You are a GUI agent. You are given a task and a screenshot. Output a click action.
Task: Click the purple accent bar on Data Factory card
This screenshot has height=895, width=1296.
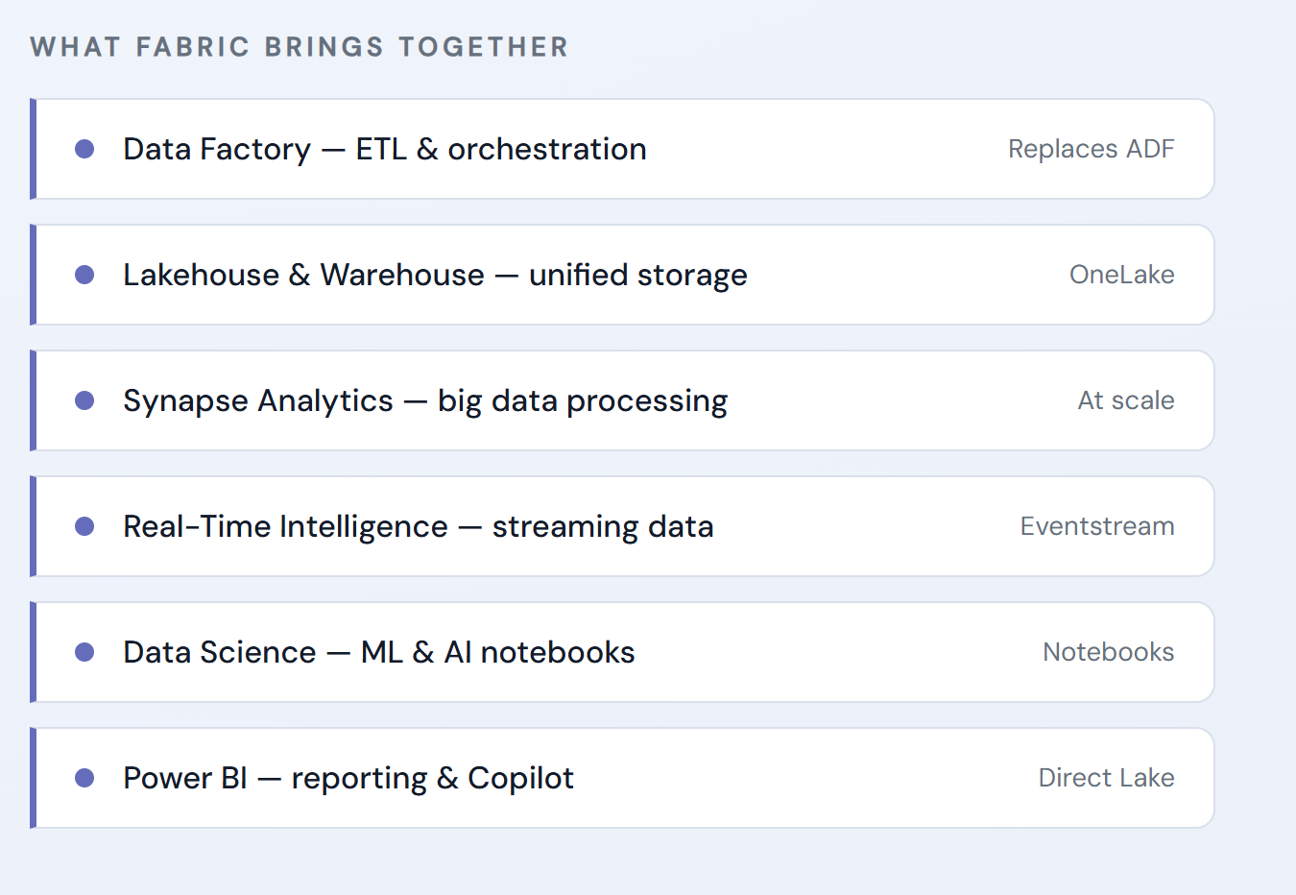[33, 149]
